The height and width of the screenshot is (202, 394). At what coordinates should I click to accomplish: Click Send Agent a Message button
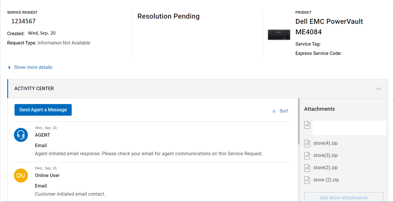(x=43, y=110)
